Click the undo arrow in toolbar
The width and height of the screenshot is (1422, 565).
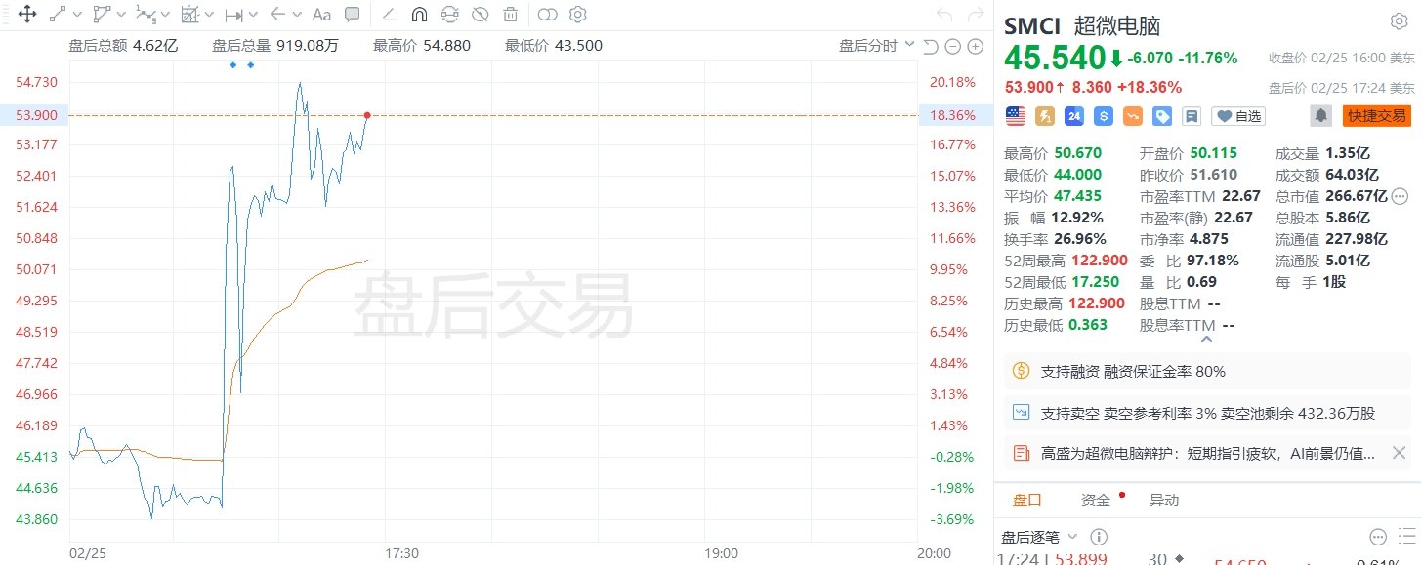pos(943,15)
